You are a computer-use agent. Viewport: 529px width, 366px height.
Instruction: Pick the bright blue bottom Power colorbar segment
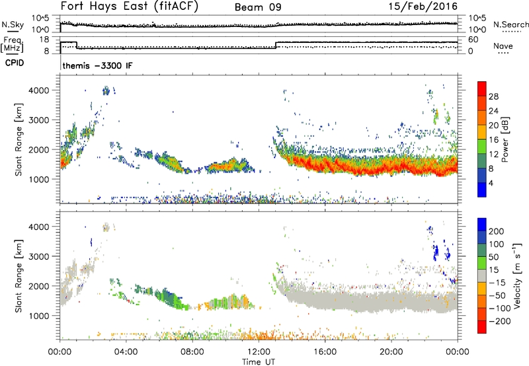pyautogui.click(x=482, y=190)
